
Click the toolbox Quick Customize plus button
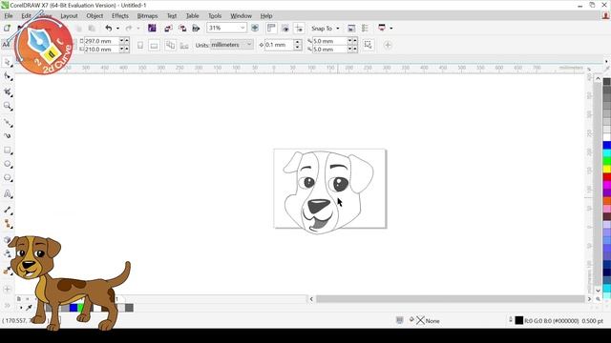(x=7, y=289)
